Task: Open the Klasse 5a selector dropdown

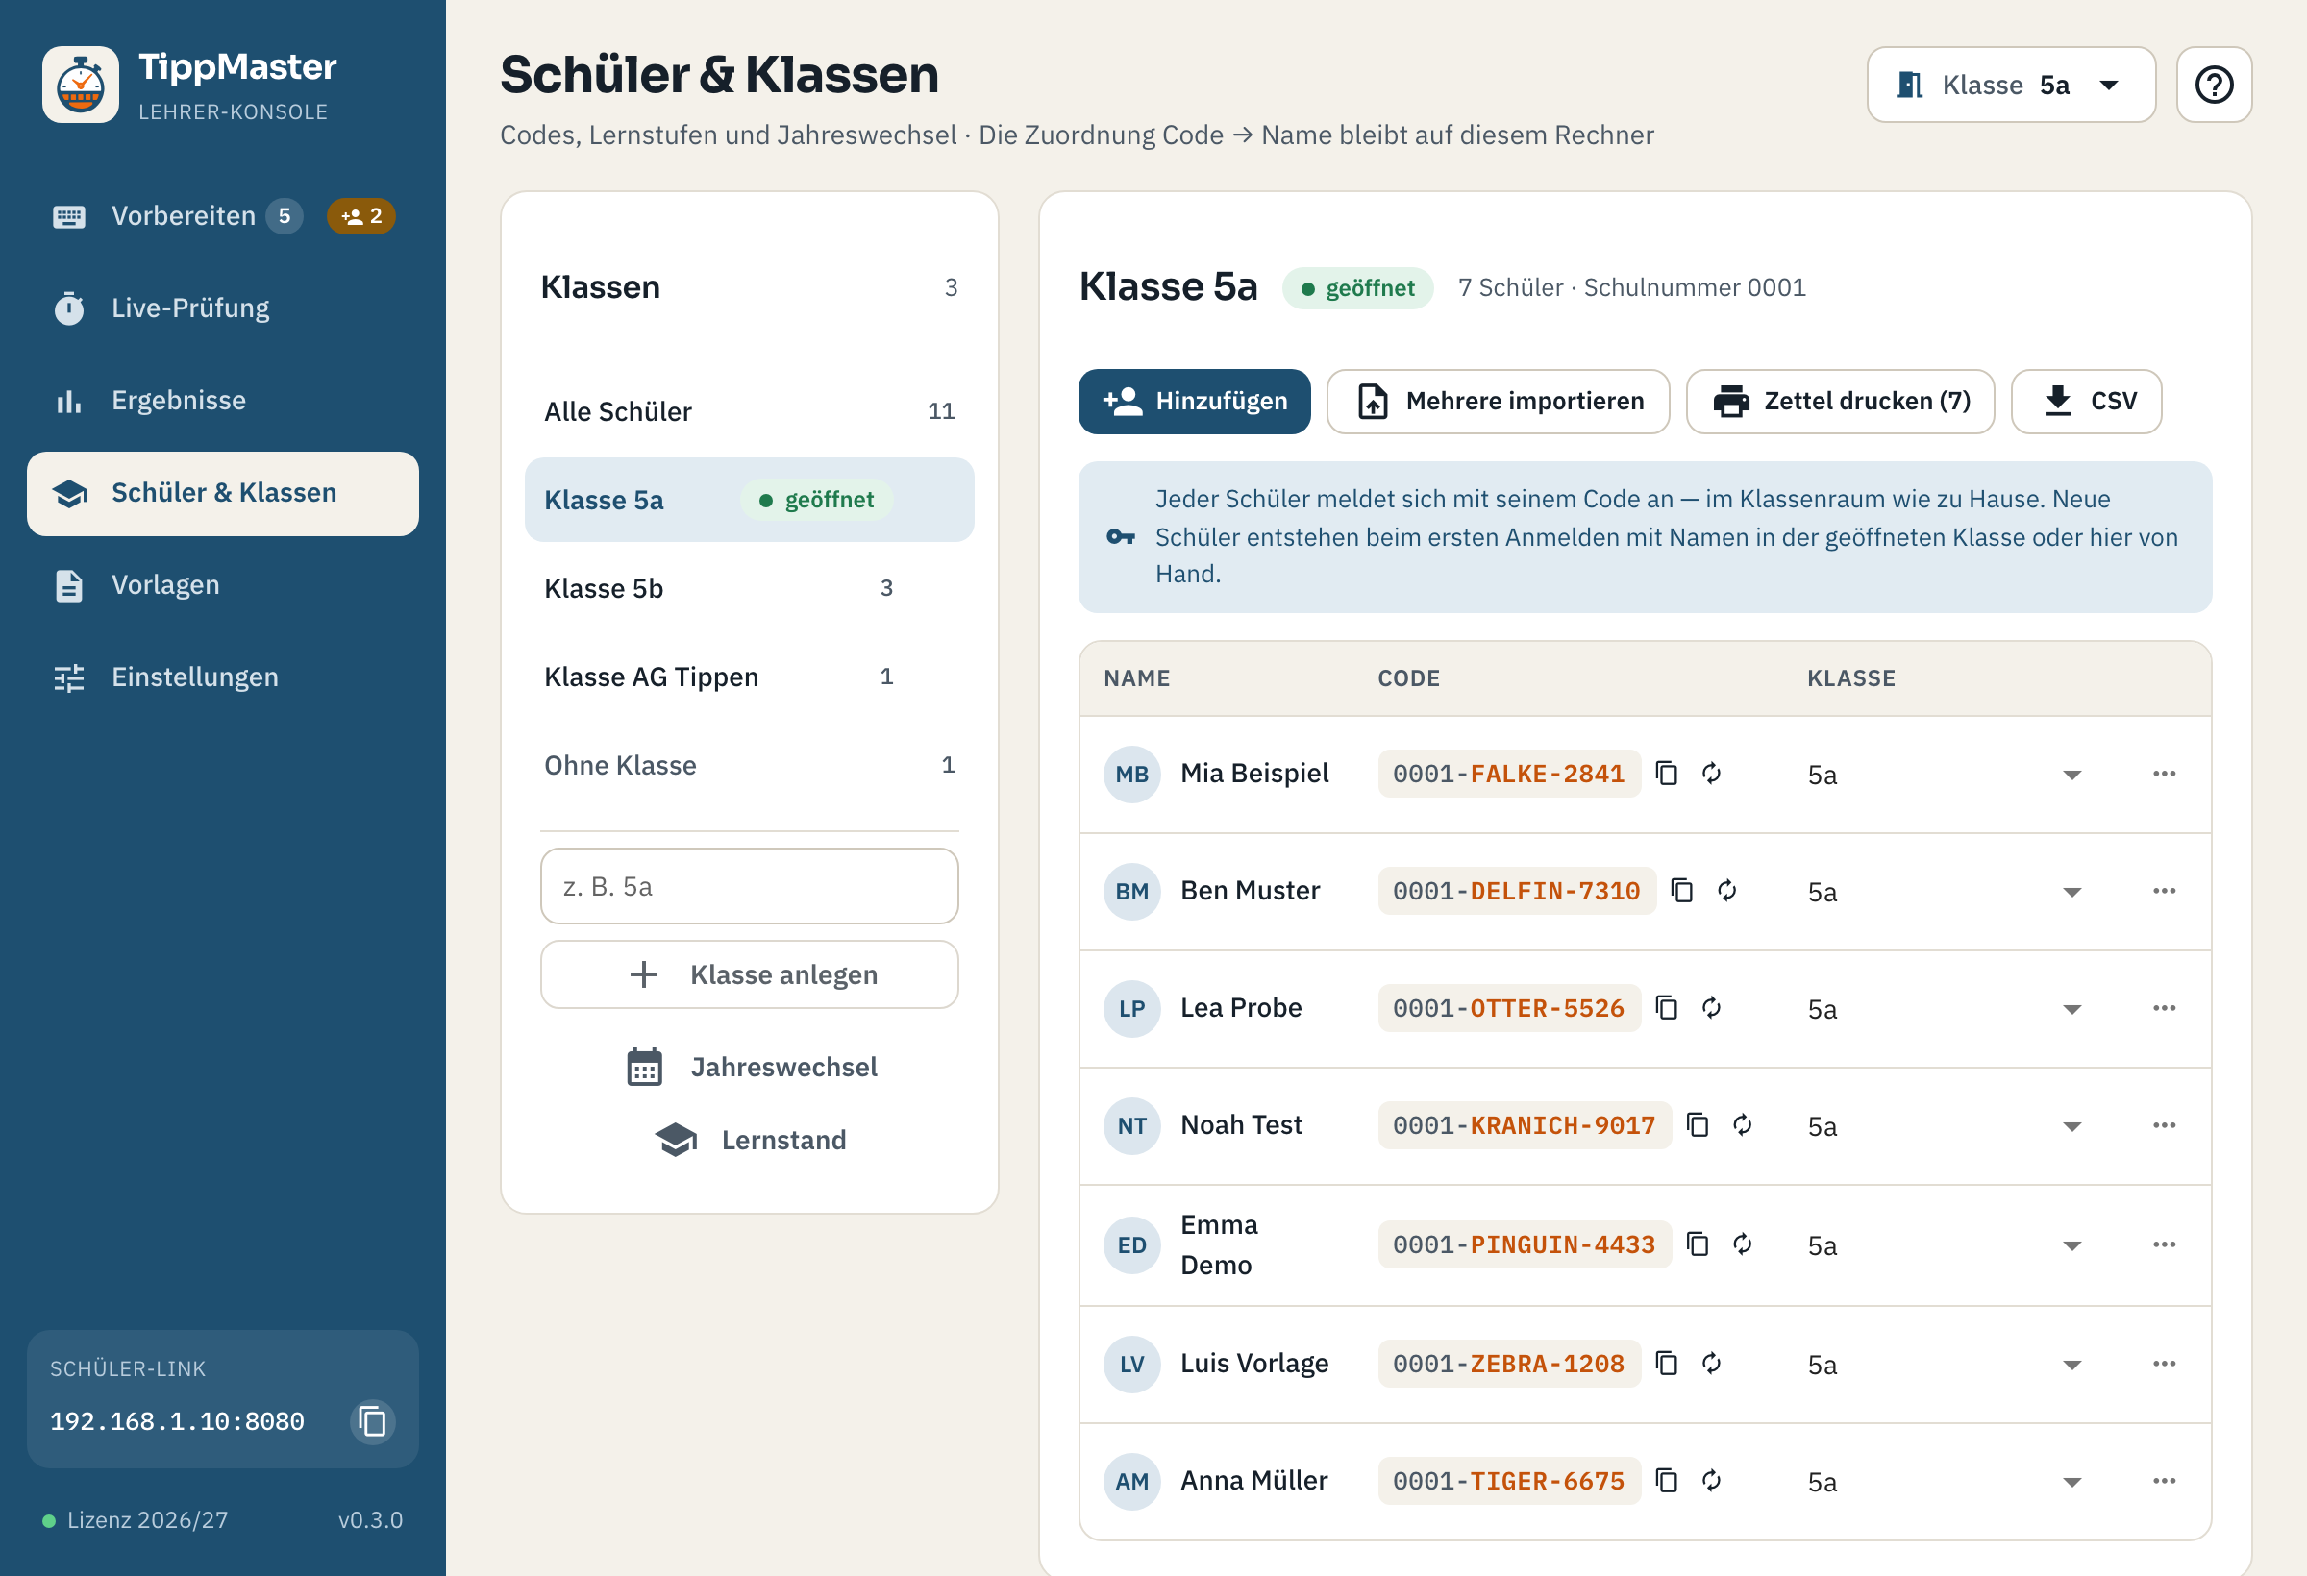Action: (x=2010, y=86)
